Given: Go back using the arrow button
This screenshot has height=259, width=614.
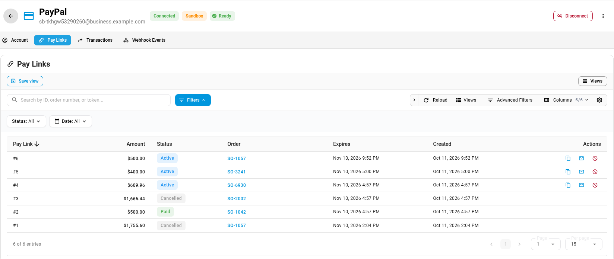Looking at the screenshot, I should (11, 16).
